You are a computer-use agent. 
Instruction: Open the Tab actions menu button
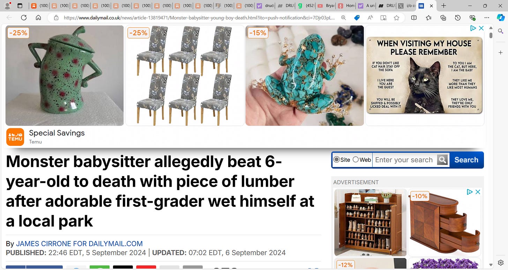(20, 6)
